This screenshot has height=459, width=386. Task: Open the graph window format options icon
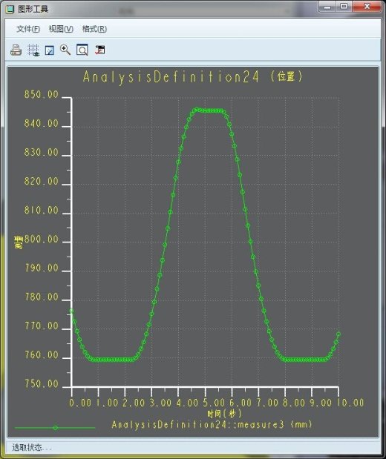click(99, 50)
